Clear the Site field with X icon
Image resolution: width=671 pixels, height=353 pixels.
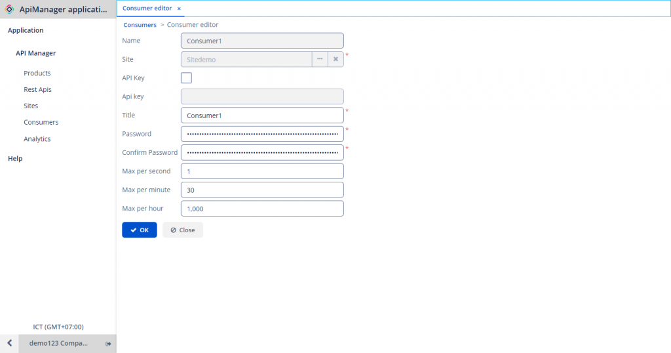(x=335, y=59)
